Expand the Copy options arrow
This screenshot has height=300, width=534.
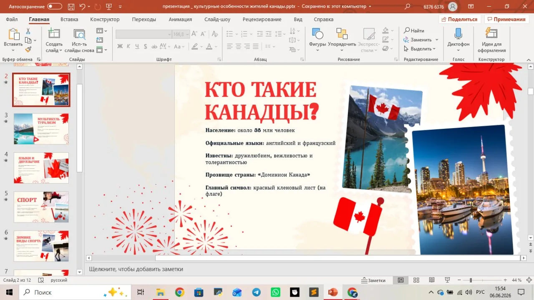(35, 40)
